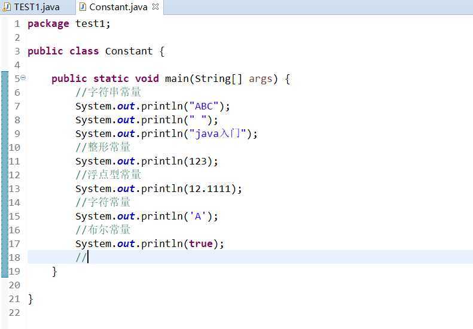Click the char literal 'A' on line 15

198,216
